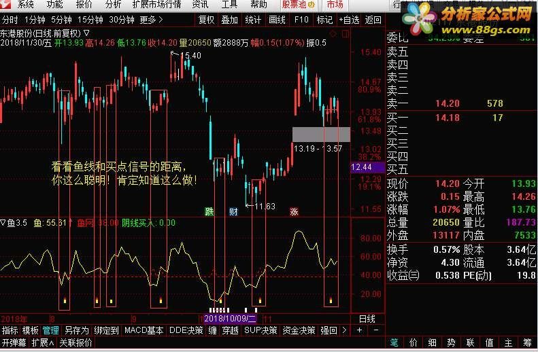Click the 标记 mark button
The height and width of the screenshot is (352, 538).
[x=324, y=20]
